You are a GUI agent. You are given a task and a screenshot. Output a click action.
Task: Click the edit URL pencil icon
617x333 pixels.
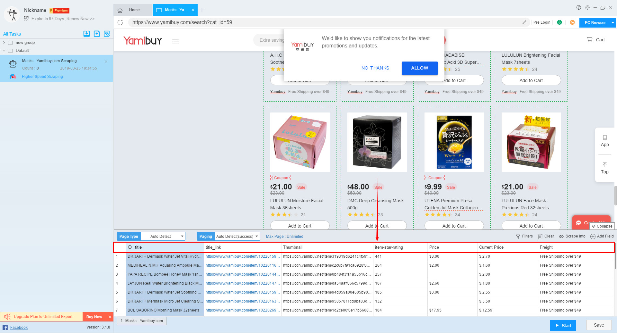tap(524, 22)
